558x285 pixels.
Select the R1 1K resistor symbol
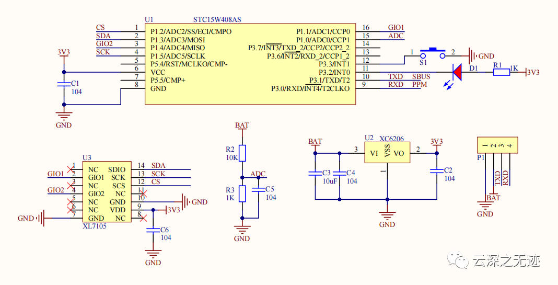[x=502, y=73]
